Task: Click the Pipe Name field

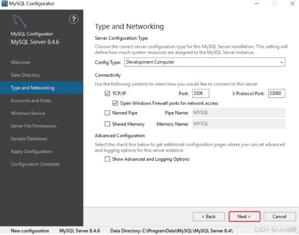Action: 239,113
